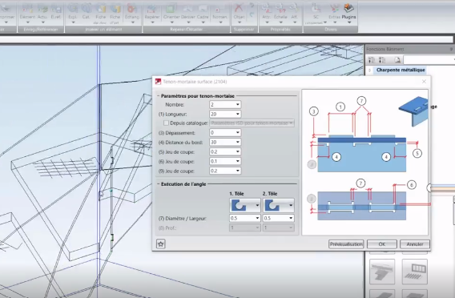The width and height of the screenshot is (455, 298).
Task: Click the search field in Fonctions Bâtiment panel
Action: 429,60
